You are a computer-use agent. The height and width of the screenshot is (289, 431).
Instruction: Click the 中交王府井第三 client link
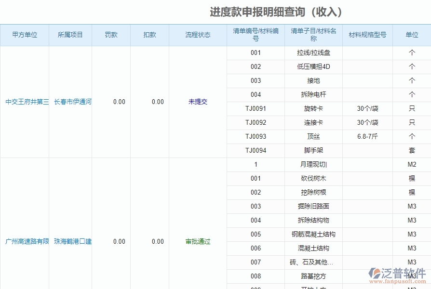pos(24,102)
